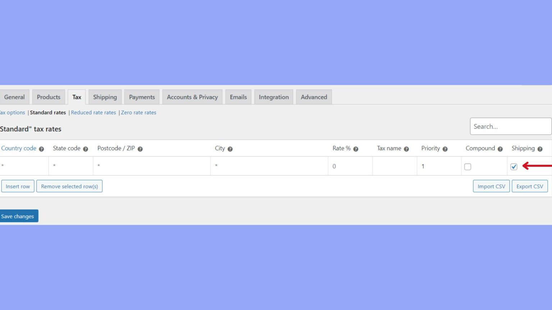Click the Save changes button

click(18, 216)
